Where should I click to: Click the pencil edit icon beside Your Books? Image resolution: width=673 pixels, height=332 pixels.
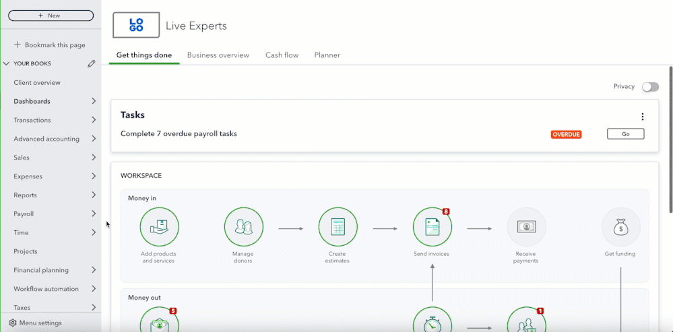(x=91, y=63)
